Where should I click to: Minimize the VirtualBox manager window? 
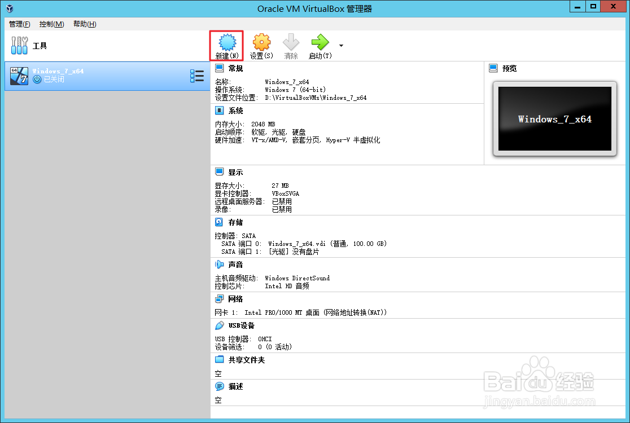coord(577,6)
